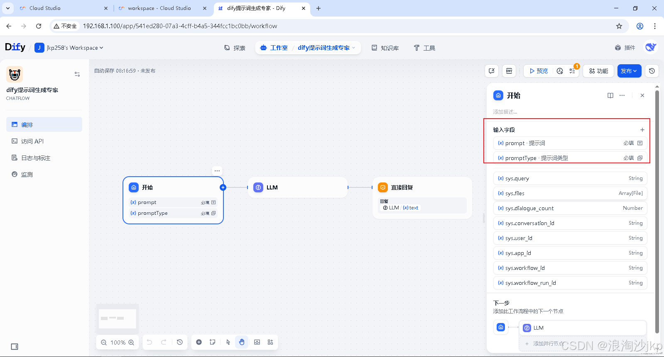Image resolution: width=664 pixels, height=357 pixels.
Task: Open the 监测 monitoring section
Action: 44,175
